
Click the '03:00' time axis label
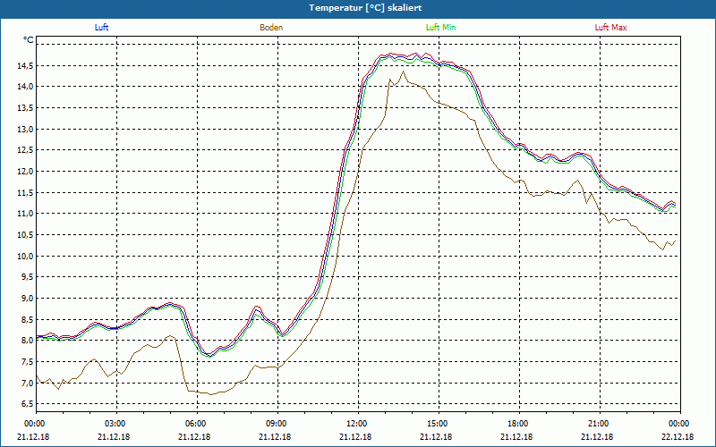pos(116,424)
